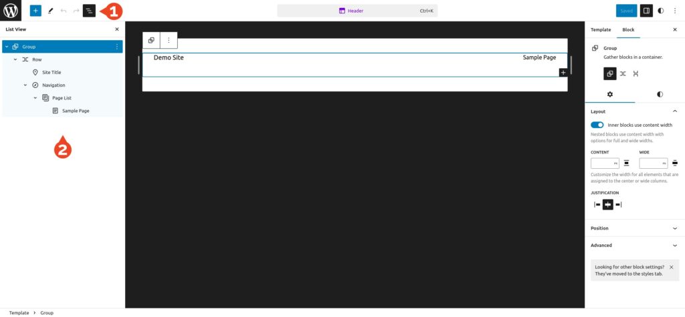Click the Wide width input field
The image size is (685, 317).
point(653,164)
